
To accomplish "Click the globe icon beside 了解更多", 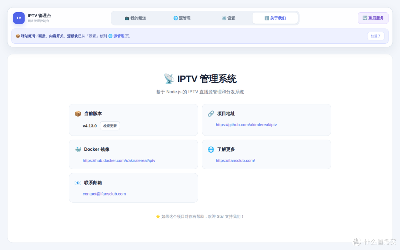I will click(211, 149).
